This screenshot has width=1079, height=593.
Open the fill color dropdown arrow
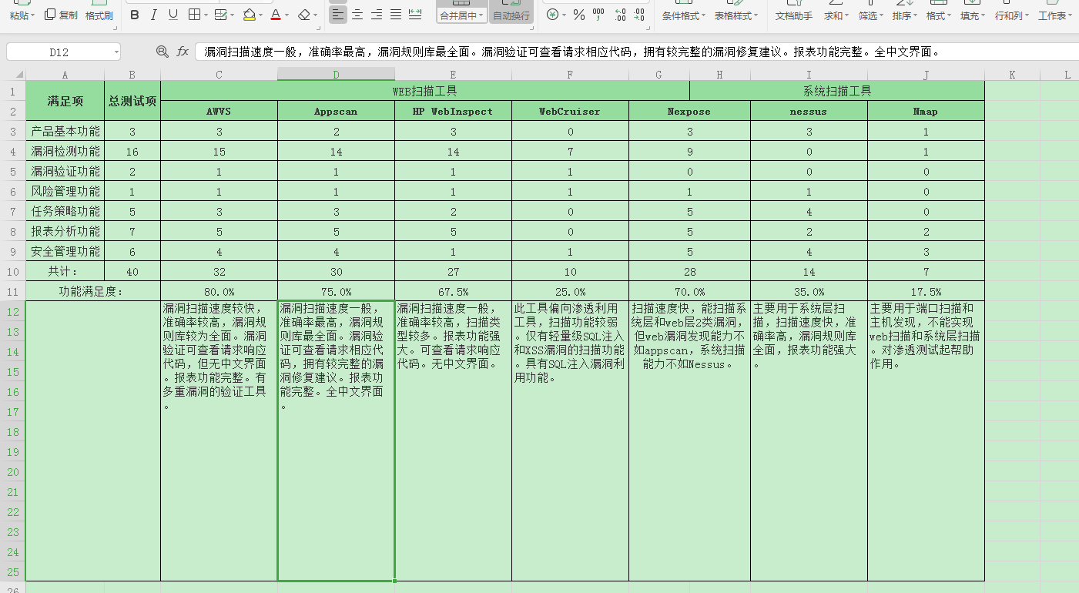click(260, 15)
